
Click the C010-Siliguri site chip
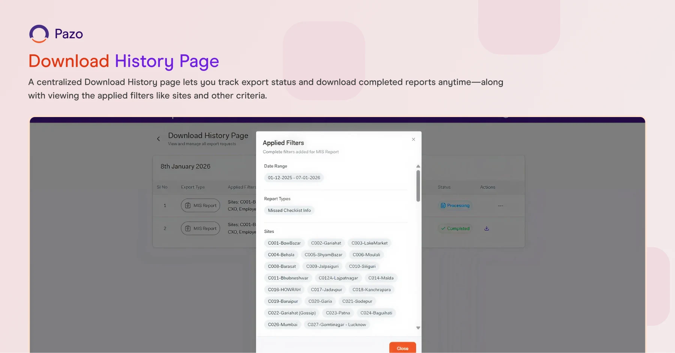[x=362, y=266]
